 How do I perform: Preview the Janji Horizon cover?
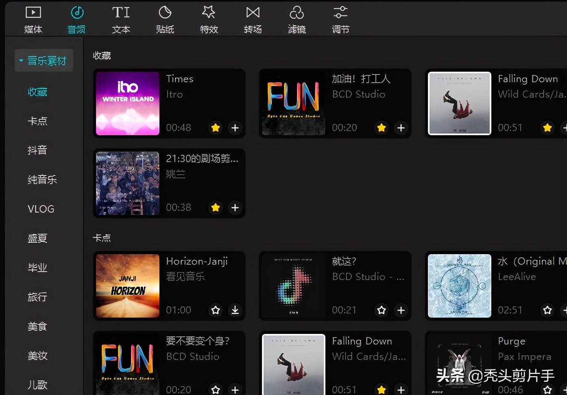[128, 286]
